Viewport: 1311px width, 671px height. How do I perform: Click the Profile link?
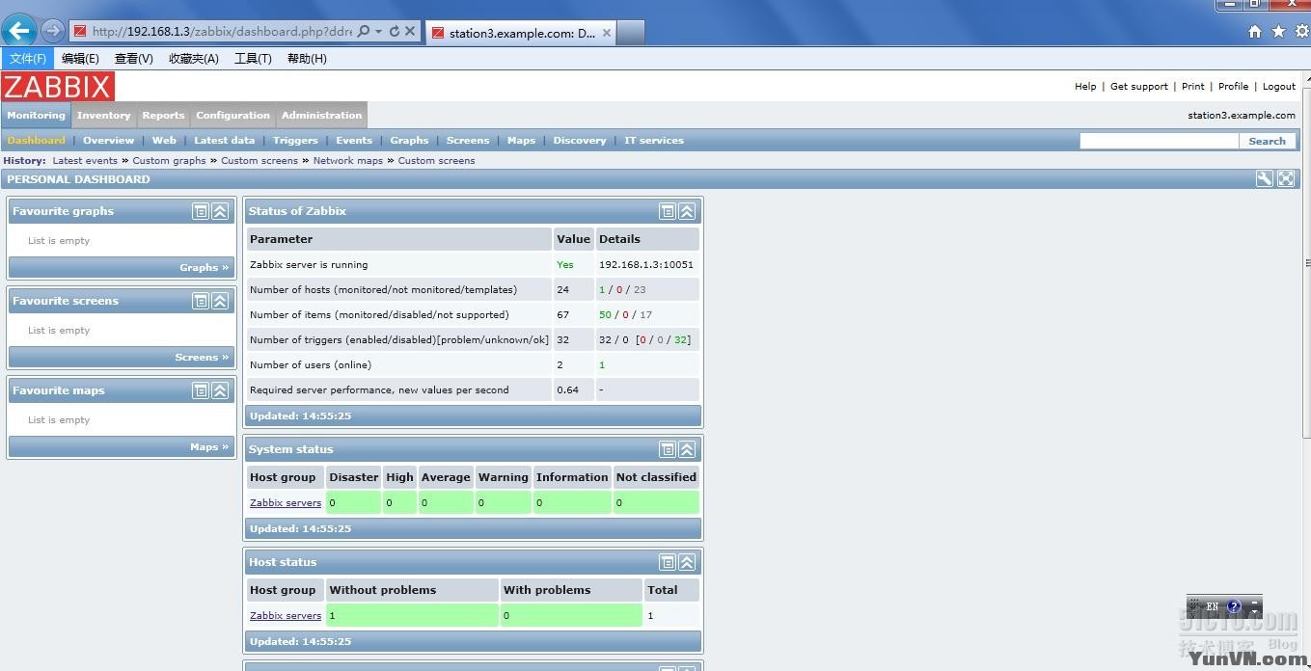tap(1233, 86)
